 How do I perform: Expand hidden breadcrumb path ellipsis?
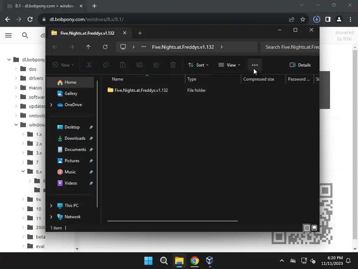[x=144, y=47]
